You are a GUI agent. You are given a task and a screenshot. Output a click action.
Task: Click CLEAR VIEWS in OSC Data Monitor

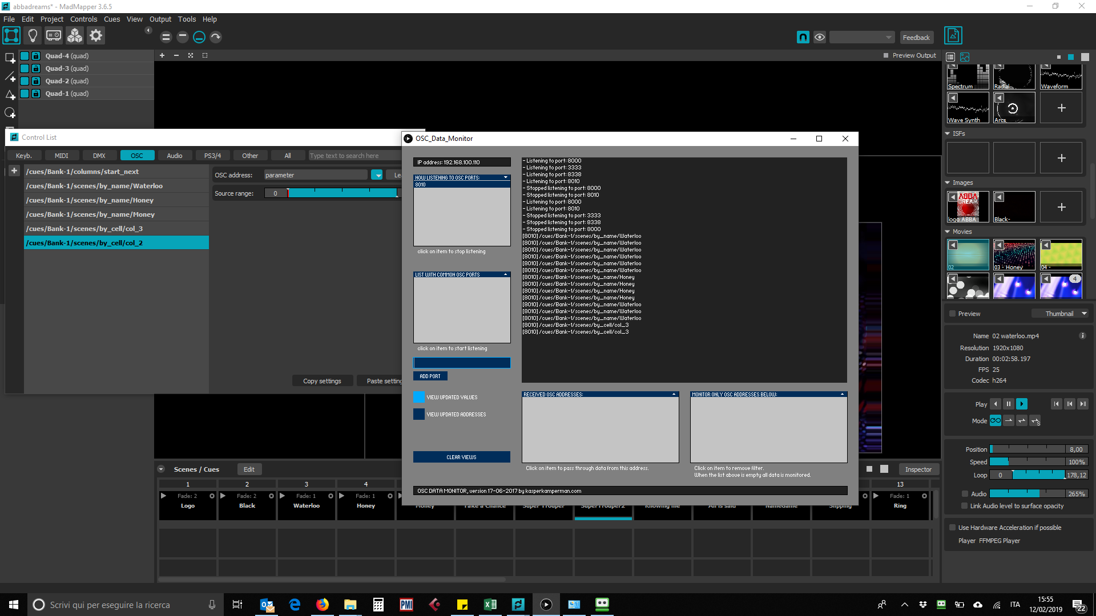[x=461, y=457]
